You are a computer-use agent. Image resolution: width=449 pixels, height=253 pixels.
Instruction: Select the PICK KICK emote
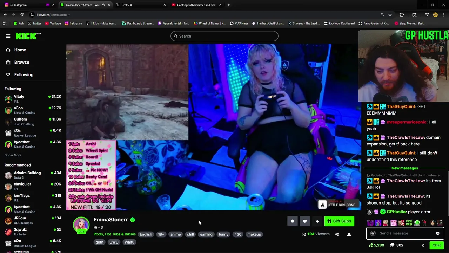[409, 222]
